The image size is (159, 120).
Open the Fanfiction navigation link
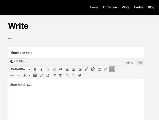(x=110, y=7)
